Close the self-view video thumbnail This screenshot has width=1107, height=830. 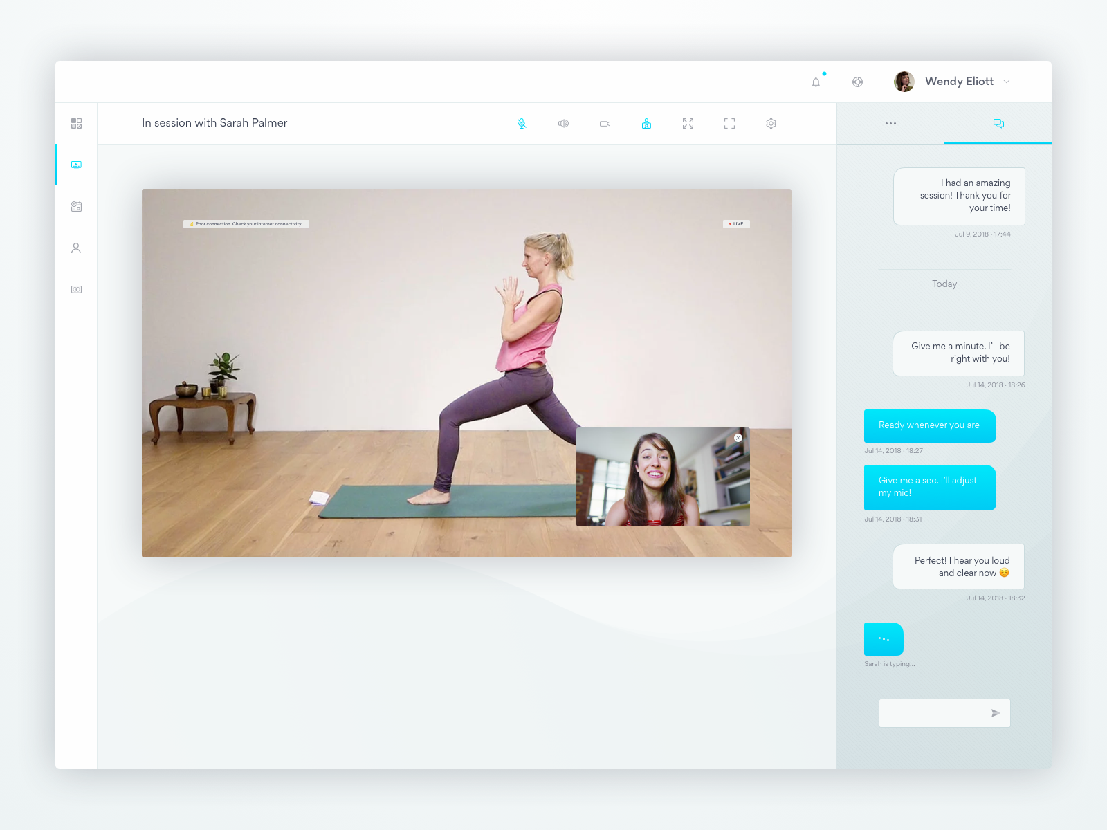(738, 438)
